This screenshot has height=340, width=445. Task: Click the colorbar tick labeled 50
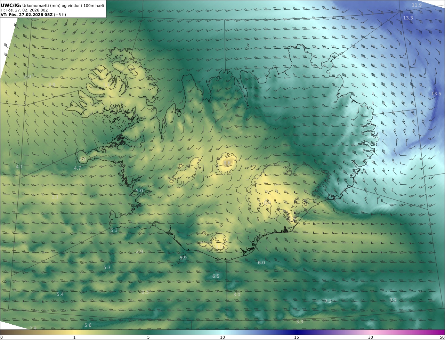(442, 337)
